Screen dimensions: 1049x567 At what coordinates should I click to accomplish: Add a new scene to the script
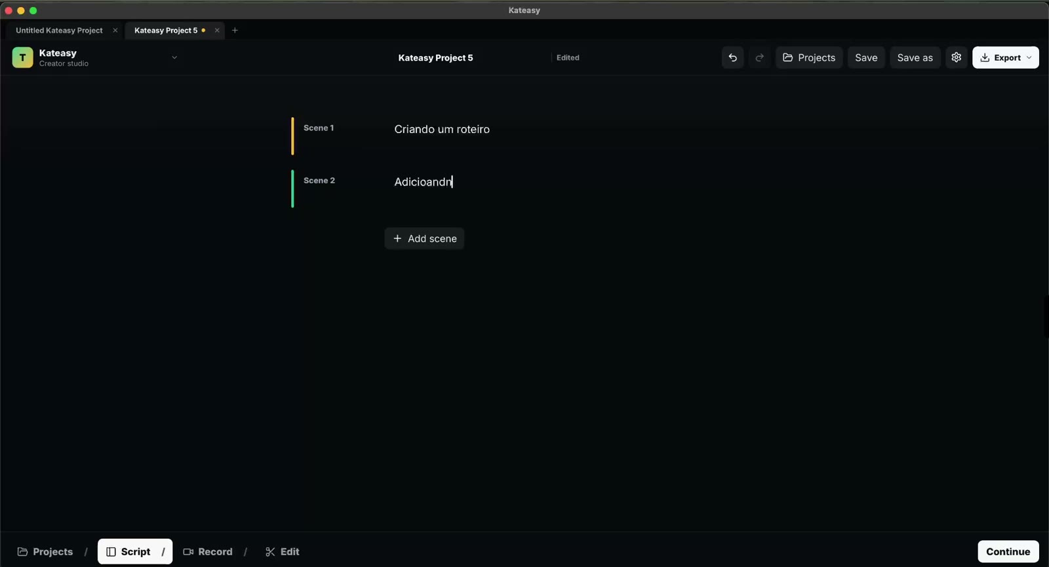[x=424, y=238]
